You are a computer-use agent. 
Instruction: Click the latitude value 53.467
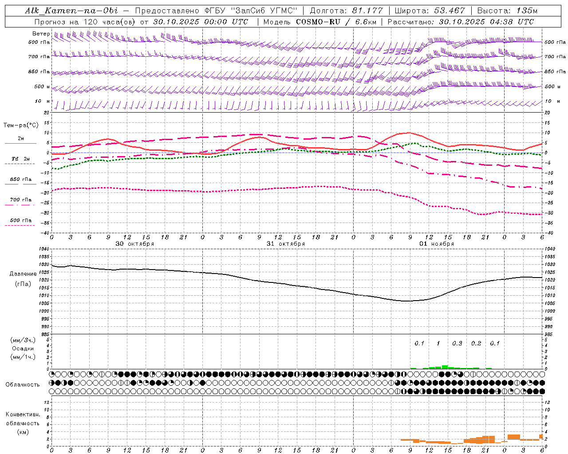(x=450, y=11)
